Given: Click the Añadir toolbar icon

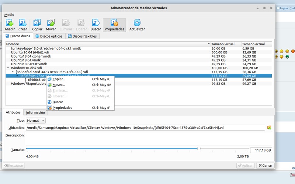Looking at the screenshot, I should coord(10,23).
